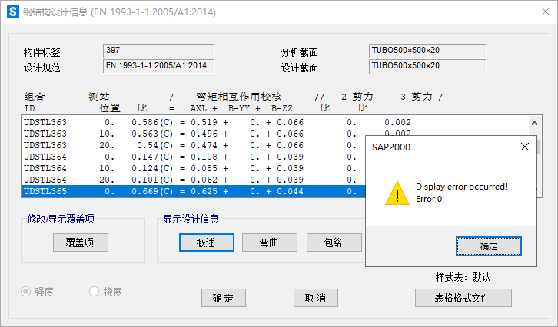
Task: Open the 覆盖项 overwrites button
Action: [81, 243]
